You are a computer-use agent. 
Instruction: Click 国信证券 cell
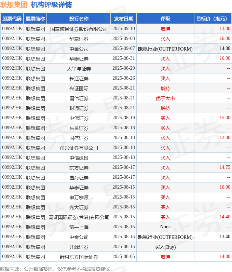pos(79,98)
